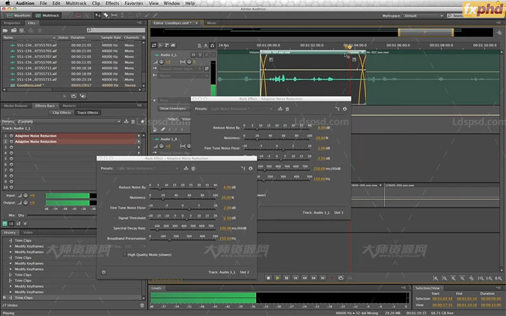Toggle power button in Slot 2 effect window
Viewport: 506px width, 316px height.
104,272
